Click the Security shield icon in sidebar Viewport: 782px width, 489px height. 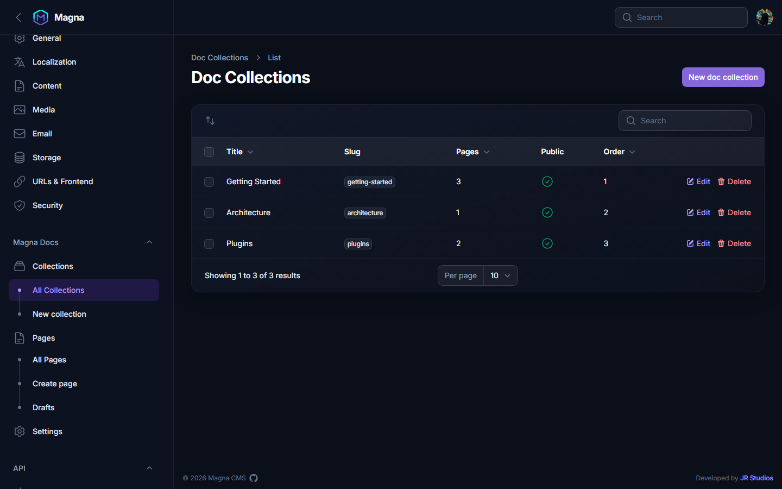tap(20, 205)
